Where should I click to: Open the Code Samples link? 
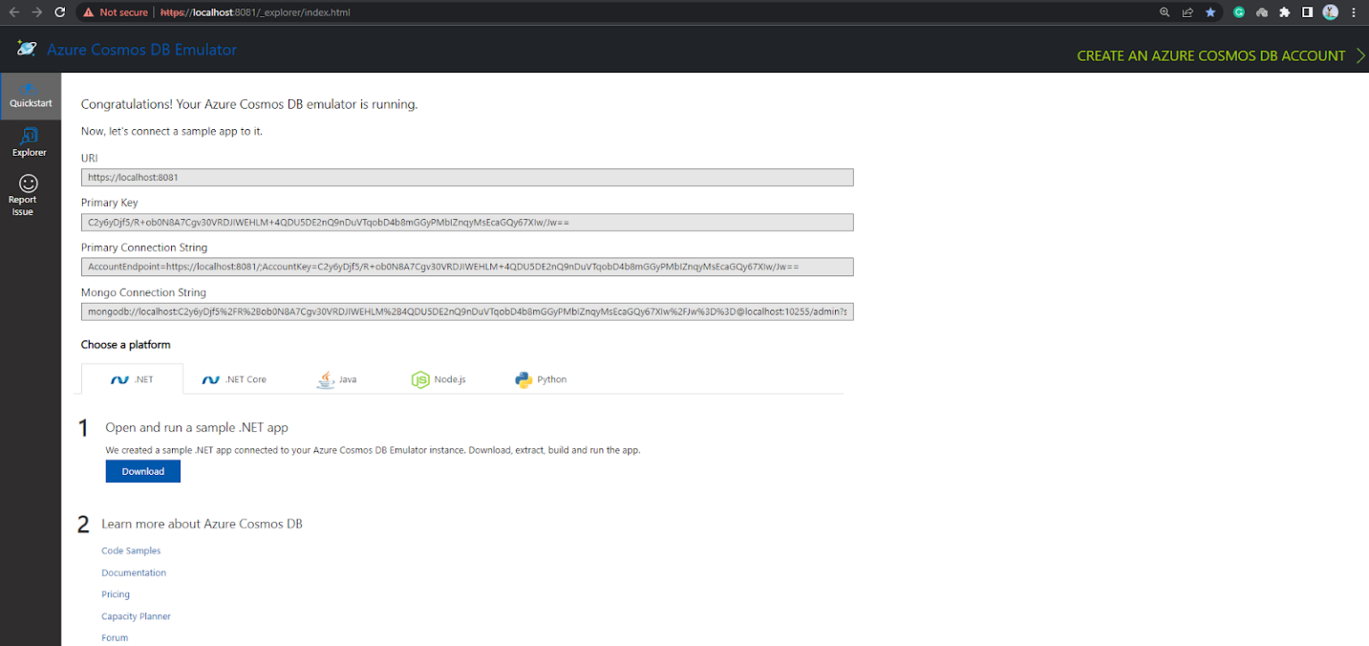pyautogui.click(x=130, y=550)
